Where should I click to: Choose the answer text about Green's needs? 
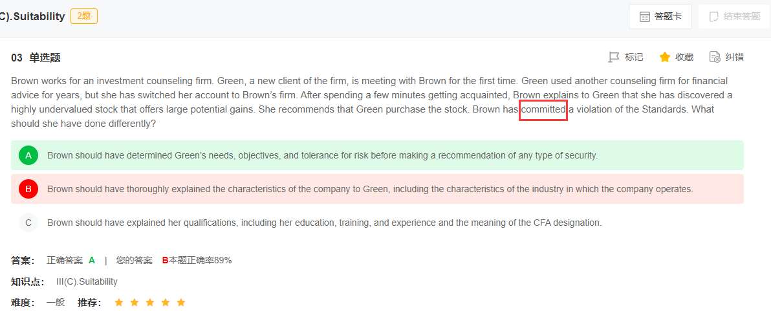pos(322,155)
